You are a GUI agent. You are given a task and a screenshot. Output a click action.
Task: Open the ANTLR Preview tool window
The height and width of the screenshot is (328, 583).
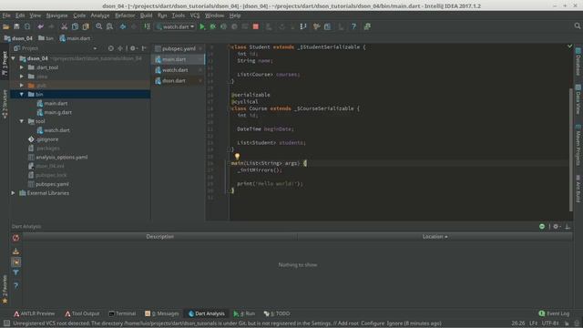tap(35, 313)
